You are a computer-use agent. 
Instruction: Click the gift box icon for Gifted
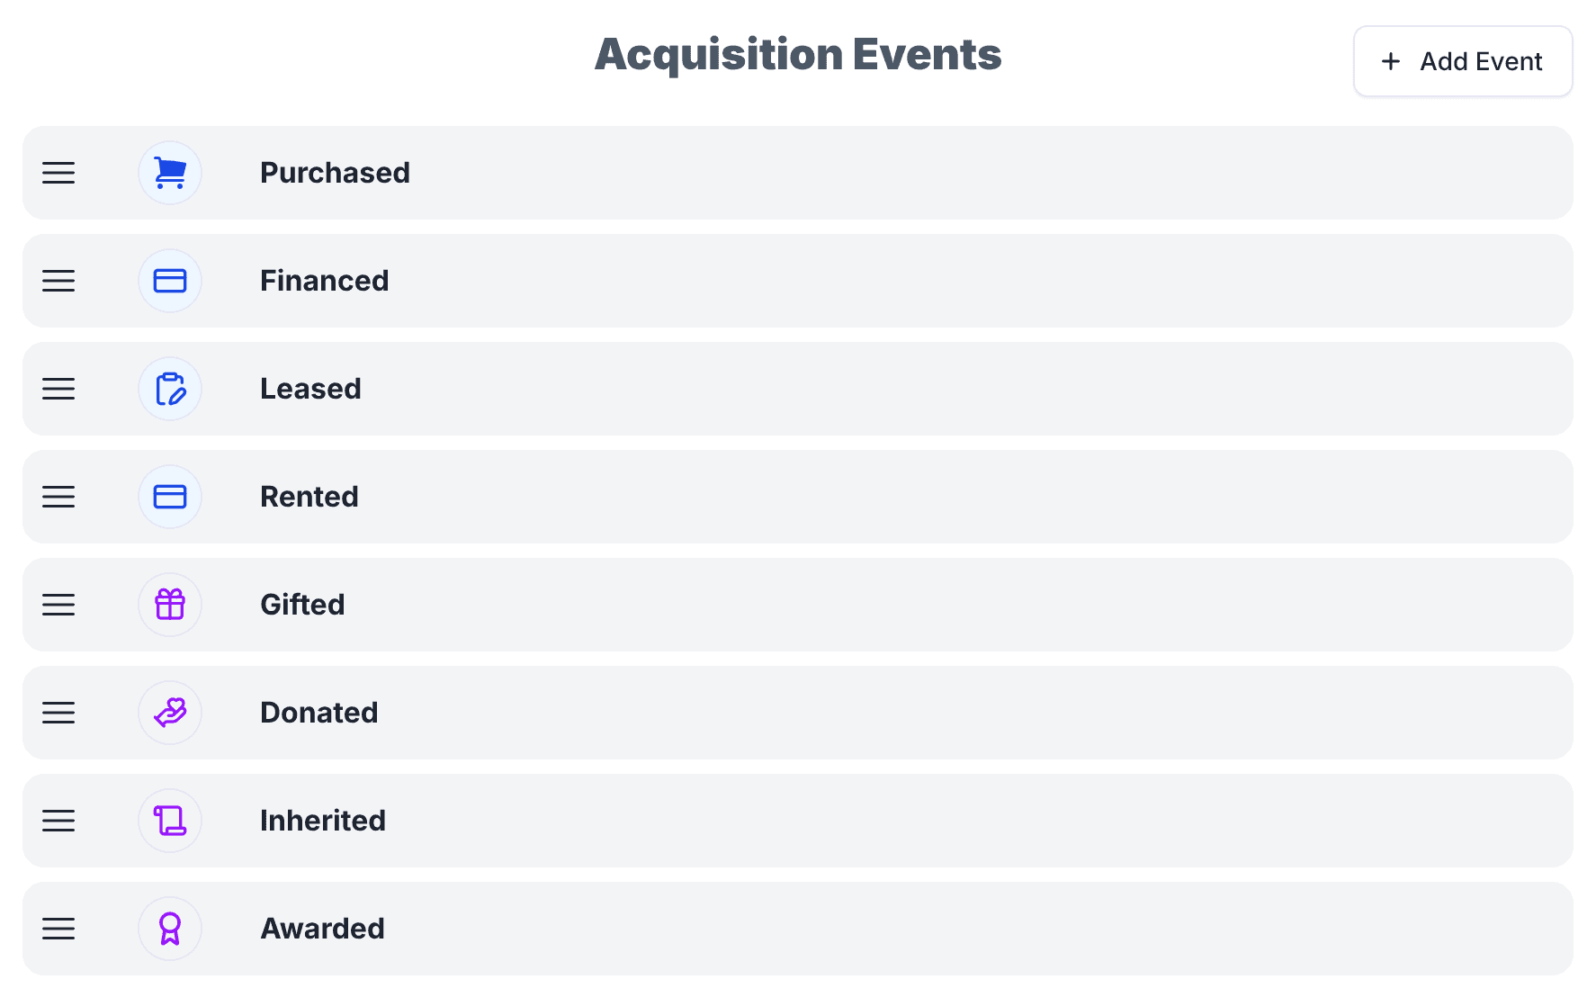click(170, 605)
